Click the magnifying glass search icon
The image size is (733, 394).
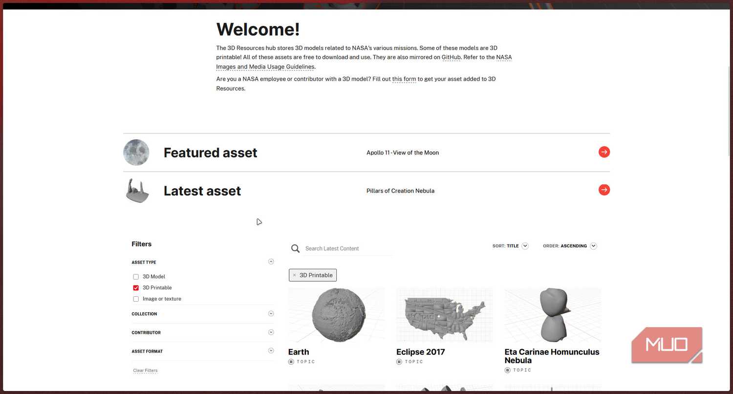click(x=295, y=248)
